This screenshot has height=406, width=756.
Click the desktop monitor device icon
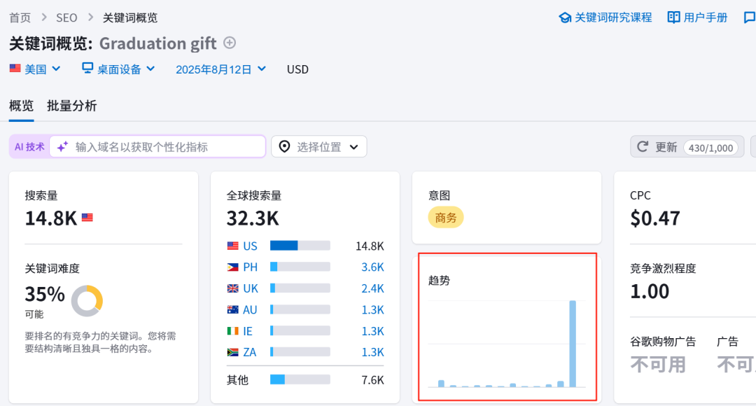click(87, 68)
